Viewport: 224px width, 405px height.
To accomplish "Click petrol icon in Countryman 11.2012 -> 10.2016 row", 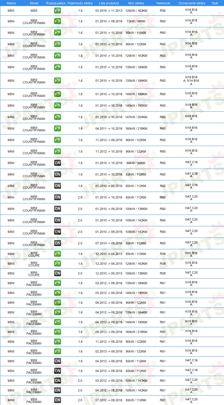I will [x=58, y=151].
